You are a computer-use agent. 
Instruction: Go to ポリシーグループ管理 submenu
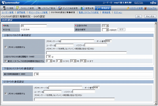click(x=38, y=12)
